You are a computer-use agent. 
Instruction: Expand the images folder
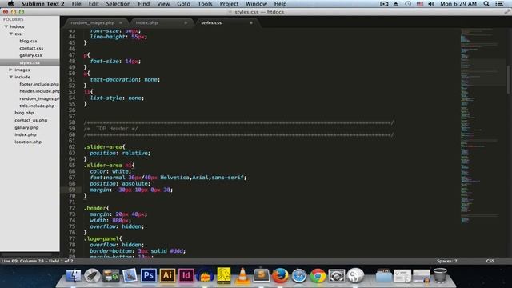10,70
